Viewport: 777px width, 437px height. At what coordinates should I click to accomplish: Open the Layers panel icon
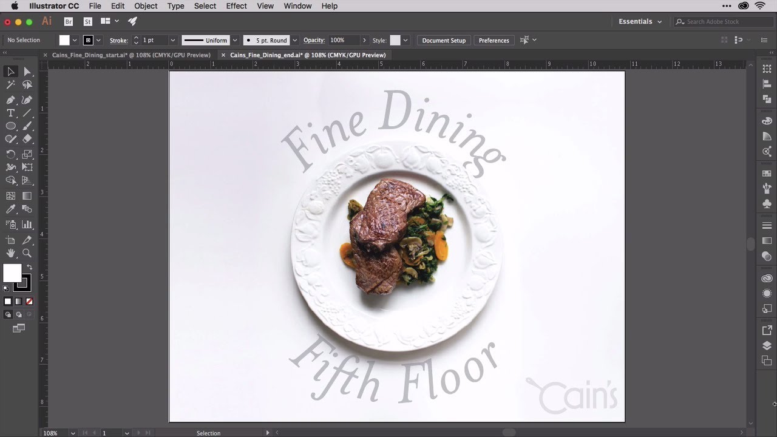pos(767,346)
